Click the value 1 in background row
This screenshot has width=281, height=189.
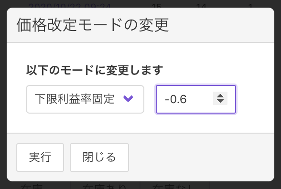click(250, 6)
